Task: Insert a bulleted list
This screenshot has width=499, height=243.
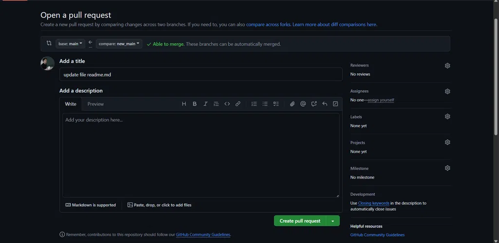Action: click(265, 104)
